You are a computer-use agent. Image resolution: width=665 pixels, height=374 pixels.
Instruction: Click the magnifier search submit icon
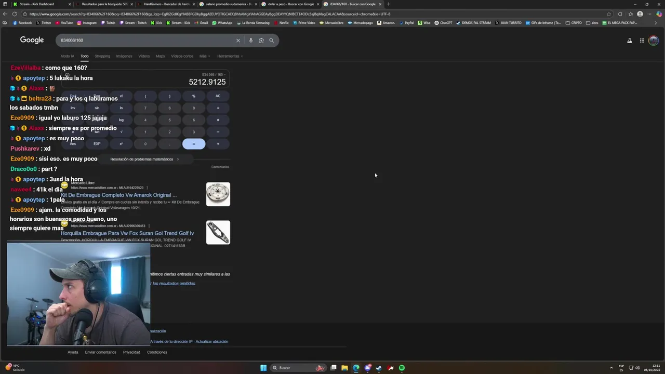pyautogui.click(x=271, y=40)
